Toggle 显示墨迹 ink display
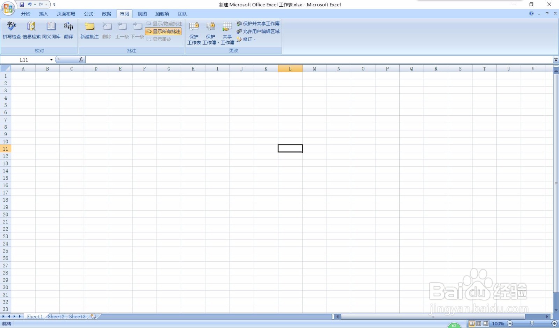The width and height of the screenshot is (559, 328). point(160,39)
